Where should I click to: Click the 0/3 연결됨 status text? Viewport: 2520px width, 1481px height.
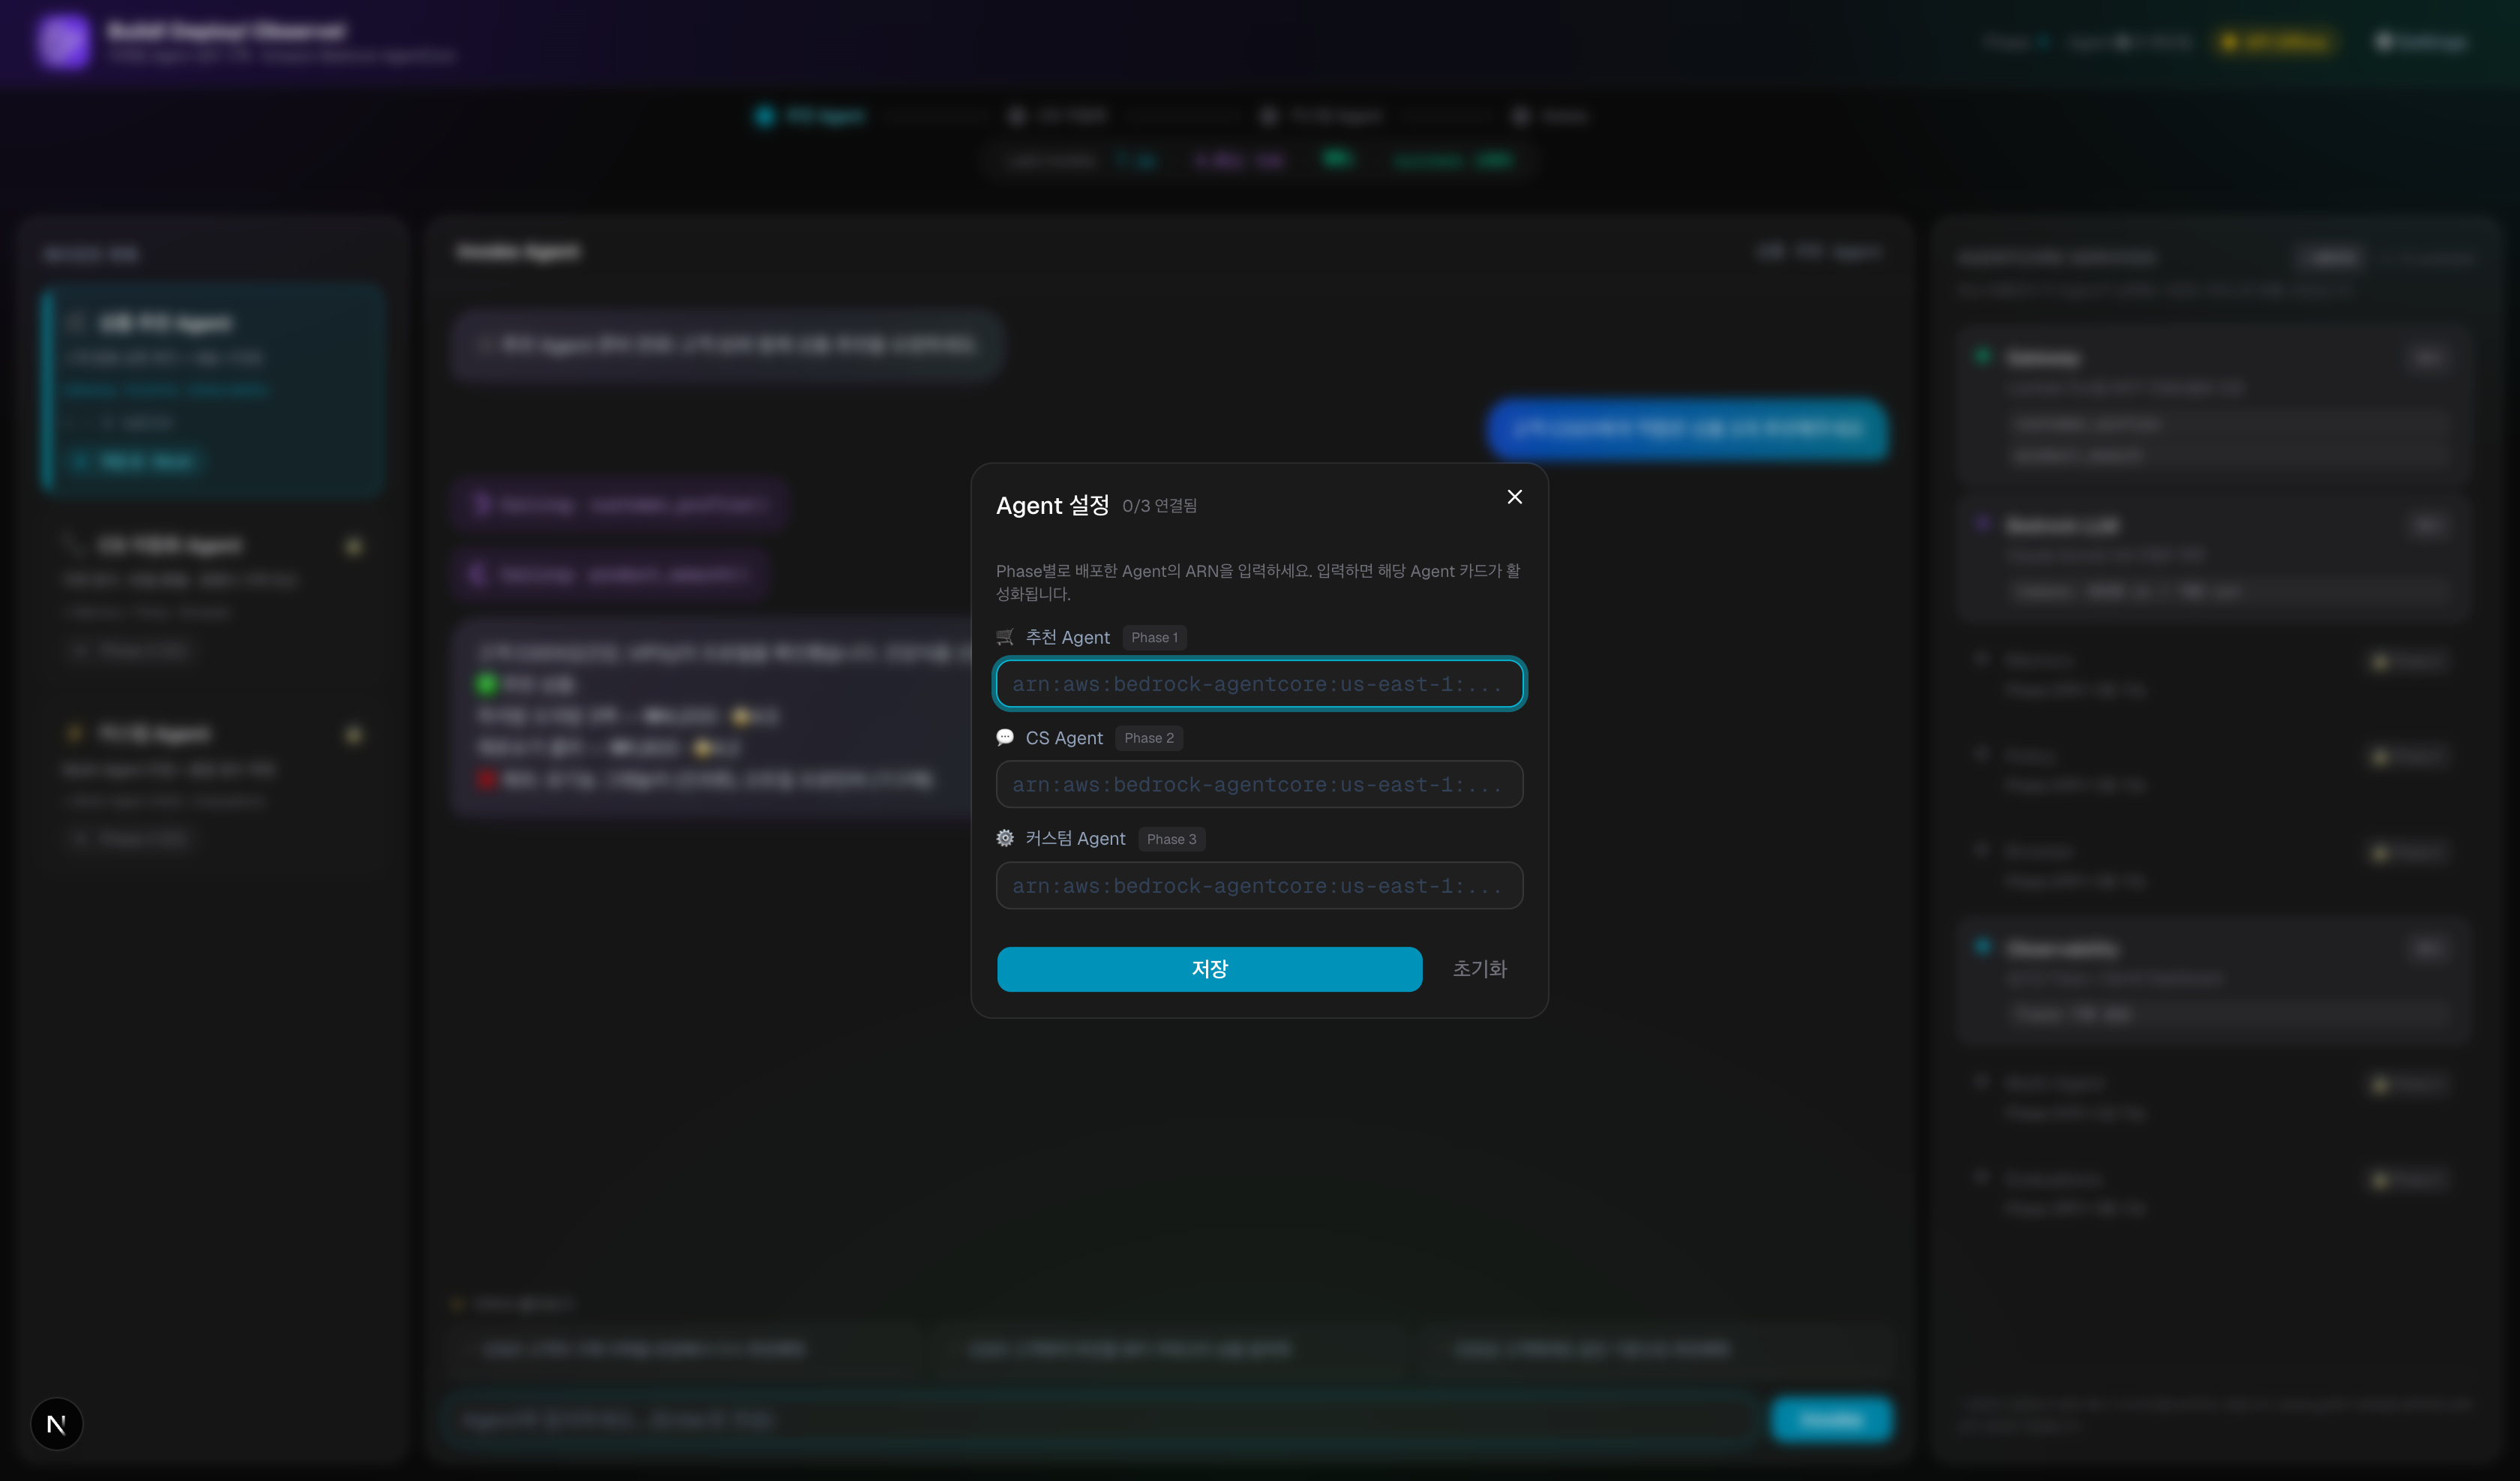click(1159, 506)
